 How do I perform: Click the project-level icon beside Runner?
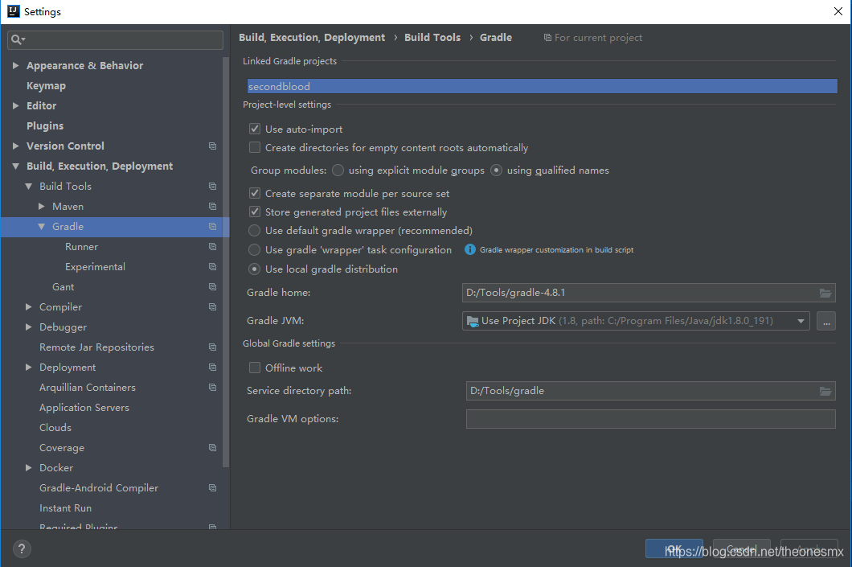pos(212,247)
